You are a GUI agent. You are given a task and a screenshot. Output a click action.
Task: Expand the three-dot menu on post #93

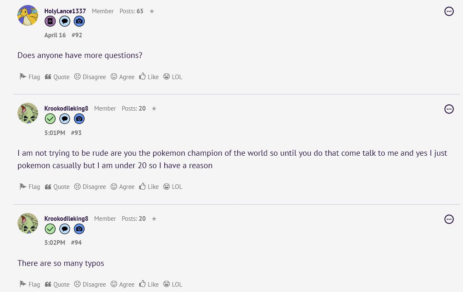449,109
